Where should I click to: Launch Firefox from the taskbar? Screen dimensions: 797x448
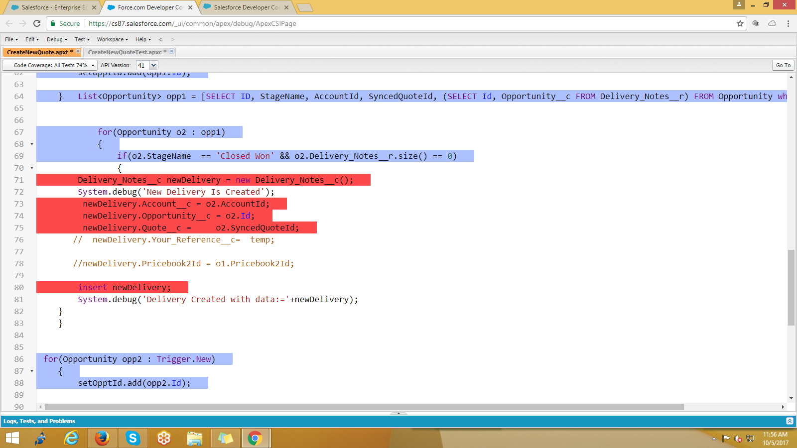pos(102,439)
